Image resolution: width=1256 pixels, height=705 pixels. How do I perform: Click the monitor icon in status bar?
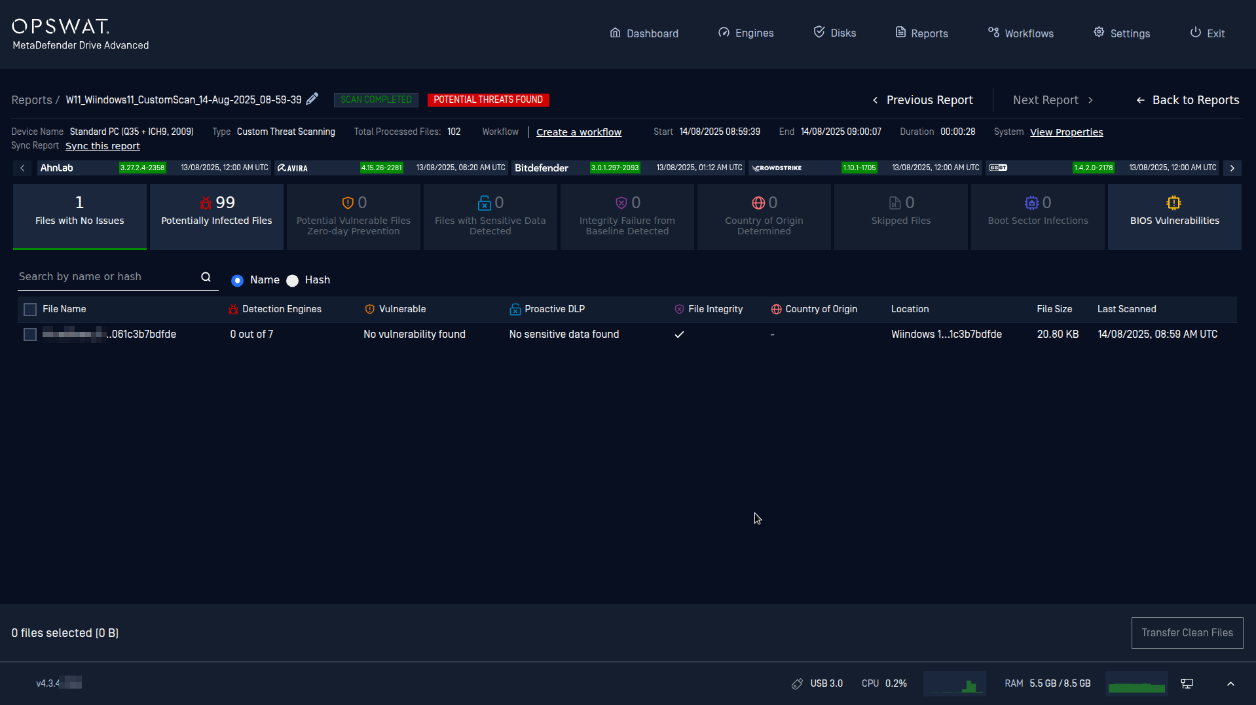[1187, 684]
